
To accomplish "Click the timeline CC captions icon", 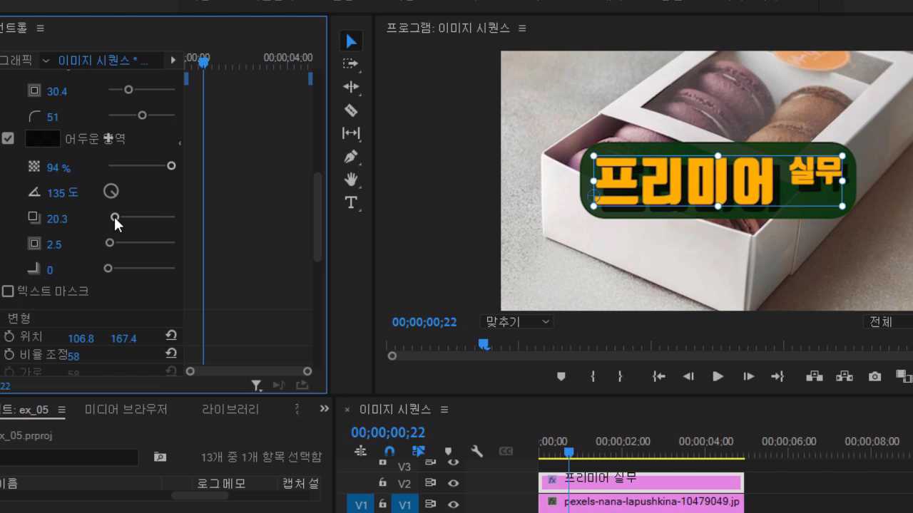I will coord(506,451).
